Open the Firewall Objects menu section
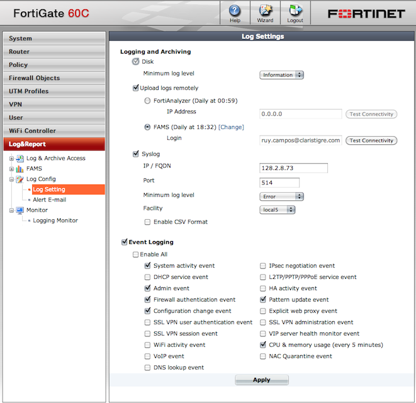Screen dimensions: 416x403 (54, 78)
